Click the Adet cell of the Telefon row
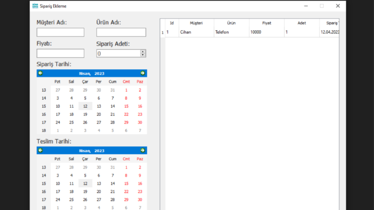The image size is (374, 210). pos(302,32)
